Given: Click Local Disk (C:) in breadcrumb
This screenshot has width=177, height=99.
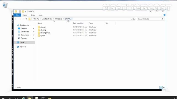Looking at the screenshot, I should pos(47,19).
